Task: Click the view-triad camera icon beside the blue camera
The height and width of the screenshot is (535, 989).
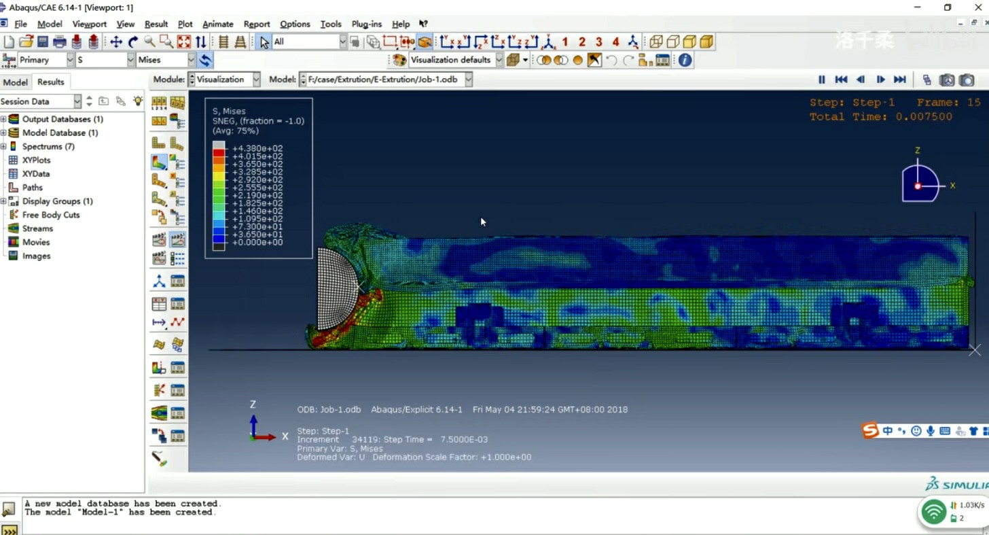Action: (x=947, y=80)
